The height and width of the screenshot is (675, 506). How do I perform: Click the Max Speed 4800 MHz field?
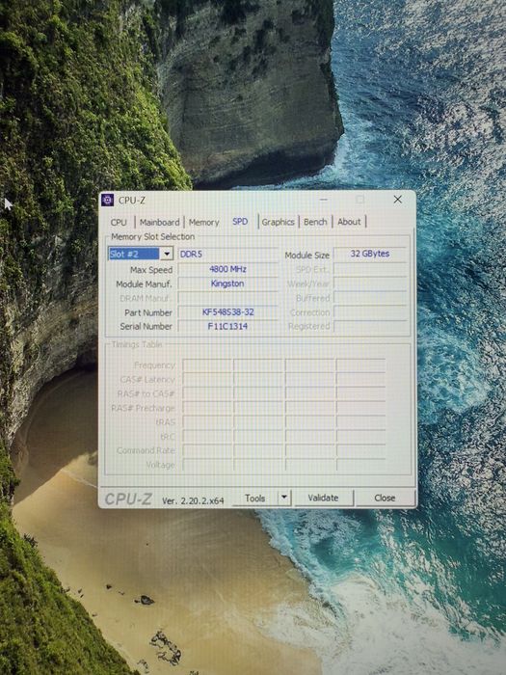[x=228, y=269]
